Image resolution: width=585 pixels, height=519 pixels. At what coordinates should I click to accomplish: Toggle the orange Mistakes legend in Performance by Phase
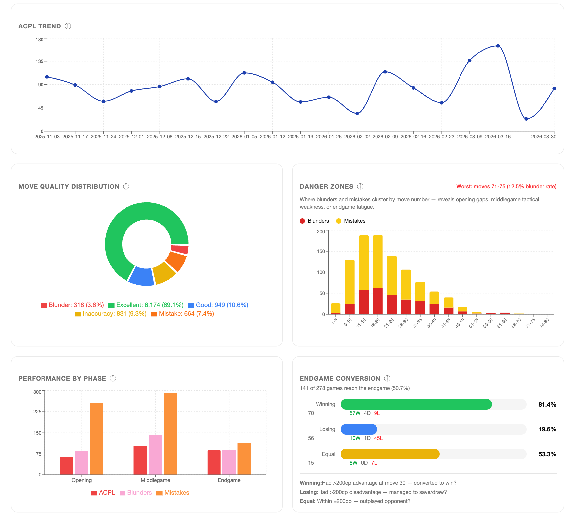pos(173,493)
